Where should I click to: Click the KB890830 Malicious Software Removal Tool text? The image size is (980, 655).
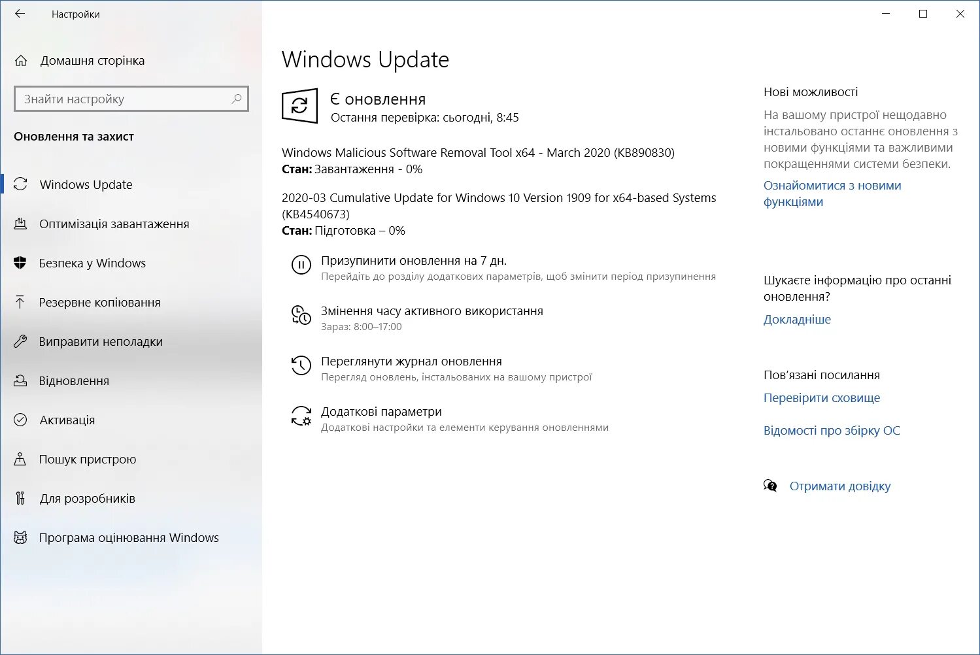point(478,152)
